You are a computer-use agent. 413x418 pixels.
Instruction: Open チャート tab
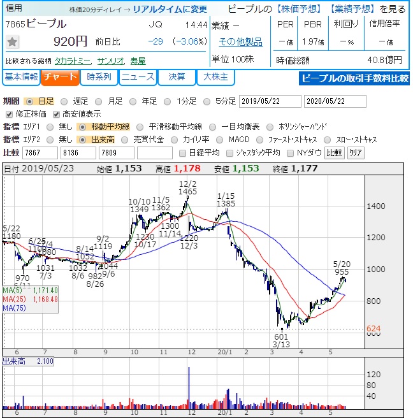point(61,77)
